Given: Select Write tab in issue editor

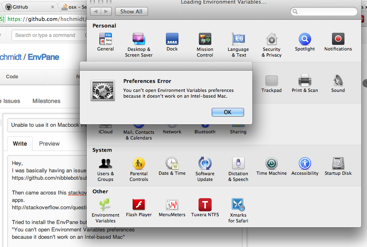Looking at the screenshot, I should (x=20, y=144).
